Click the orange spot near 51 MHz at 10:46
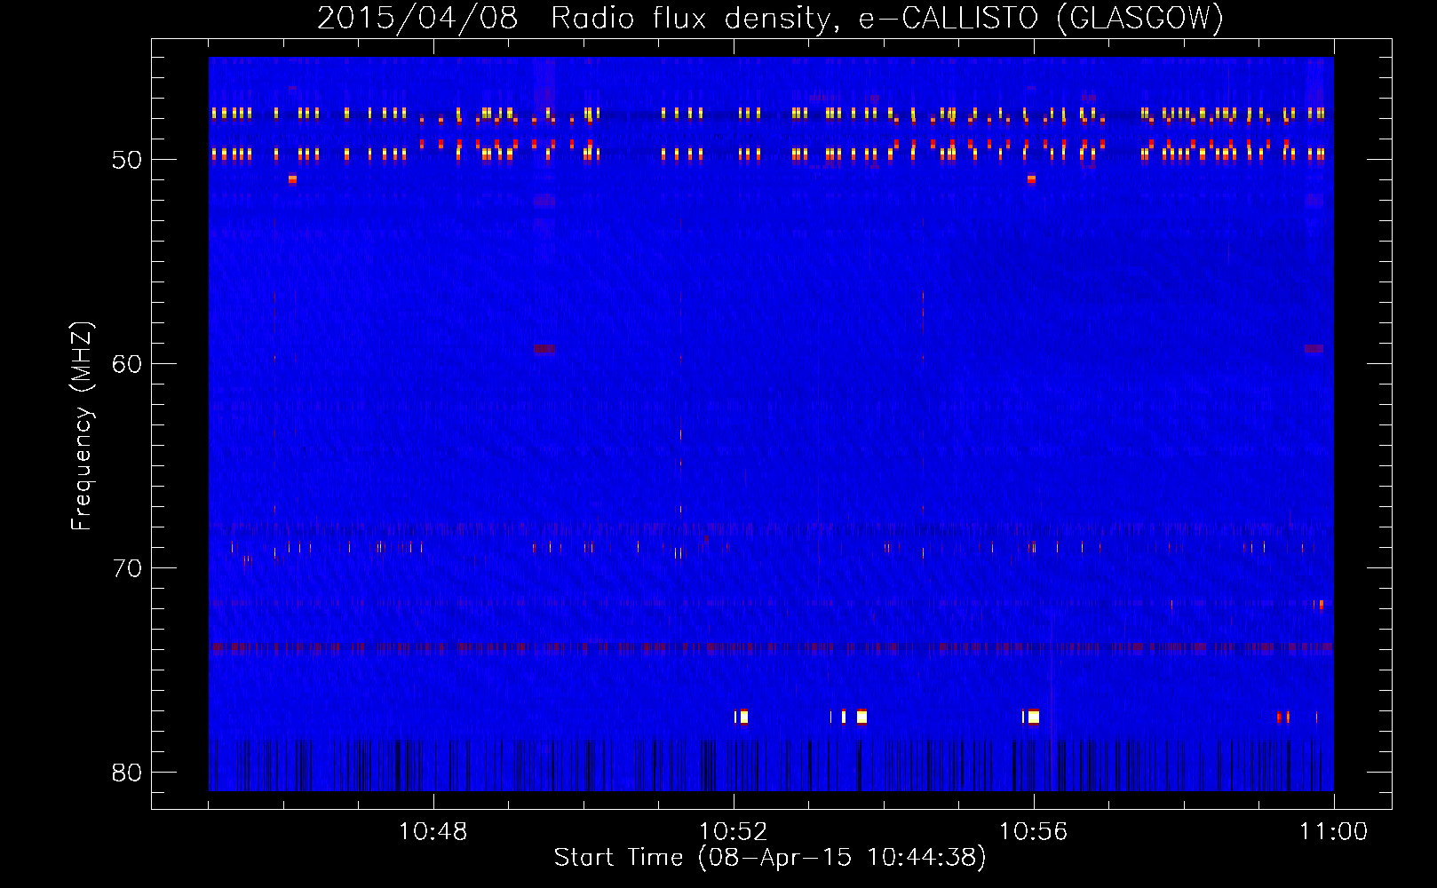 (x=292, y=178)
